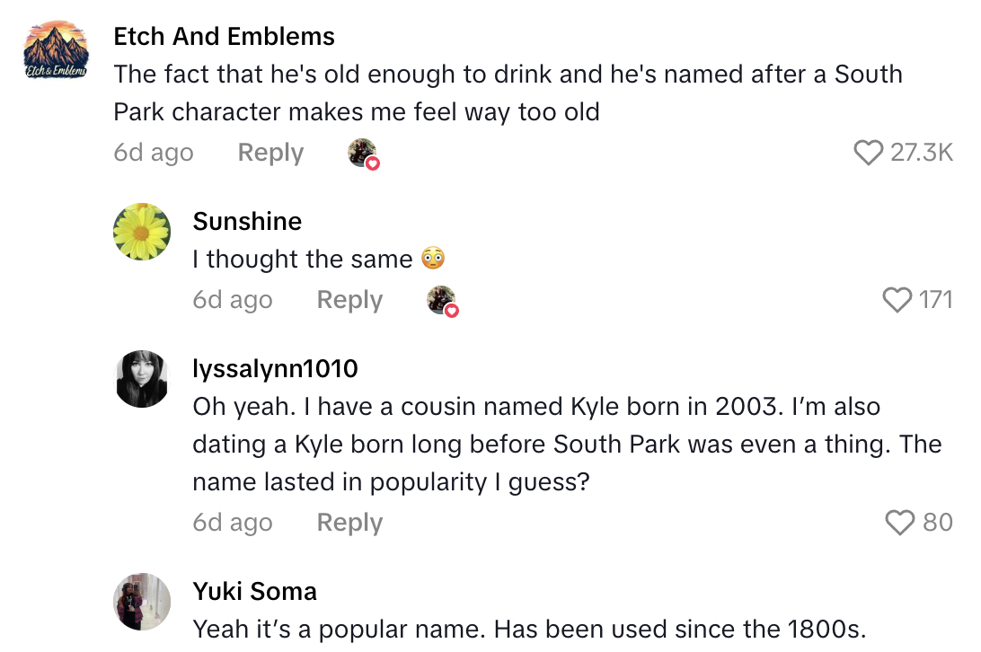Open Yuki Soma's profile via username

pyautogui.click(x=254, y=591)
